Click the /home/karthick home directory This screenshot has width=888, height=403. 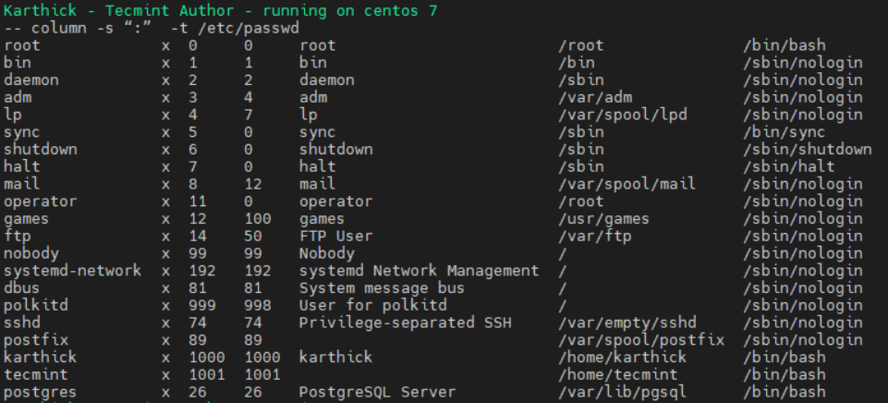(622, 357)
